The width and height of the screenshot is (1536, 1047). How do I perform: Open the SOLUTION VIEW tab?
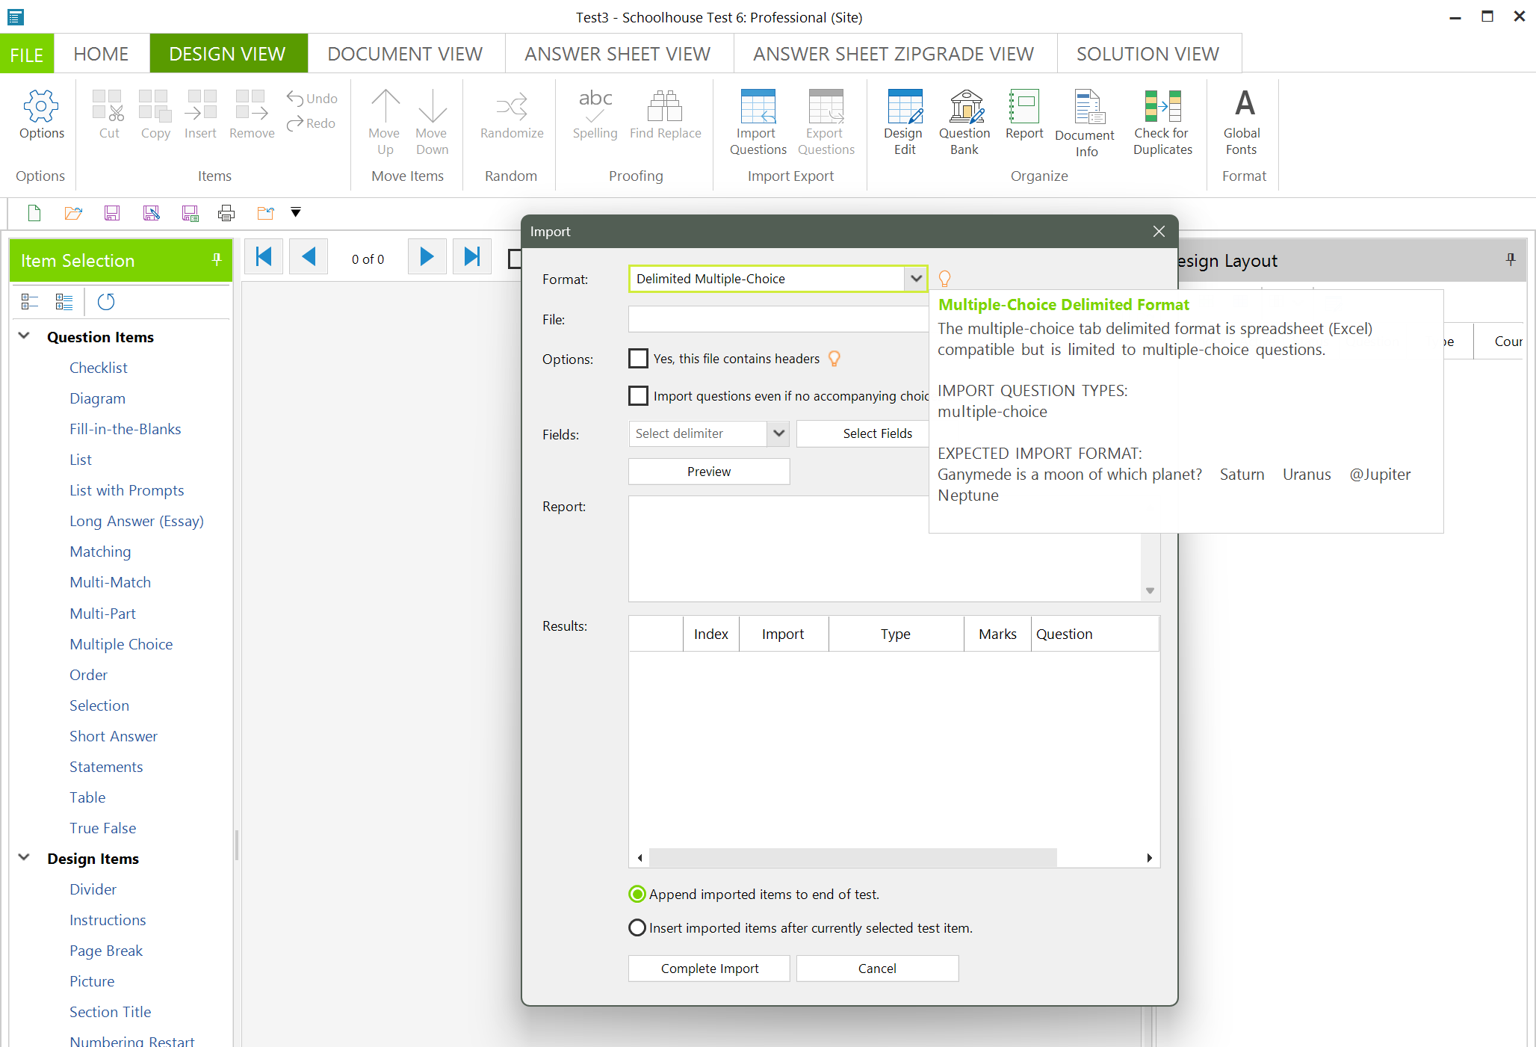point(1148,54)
